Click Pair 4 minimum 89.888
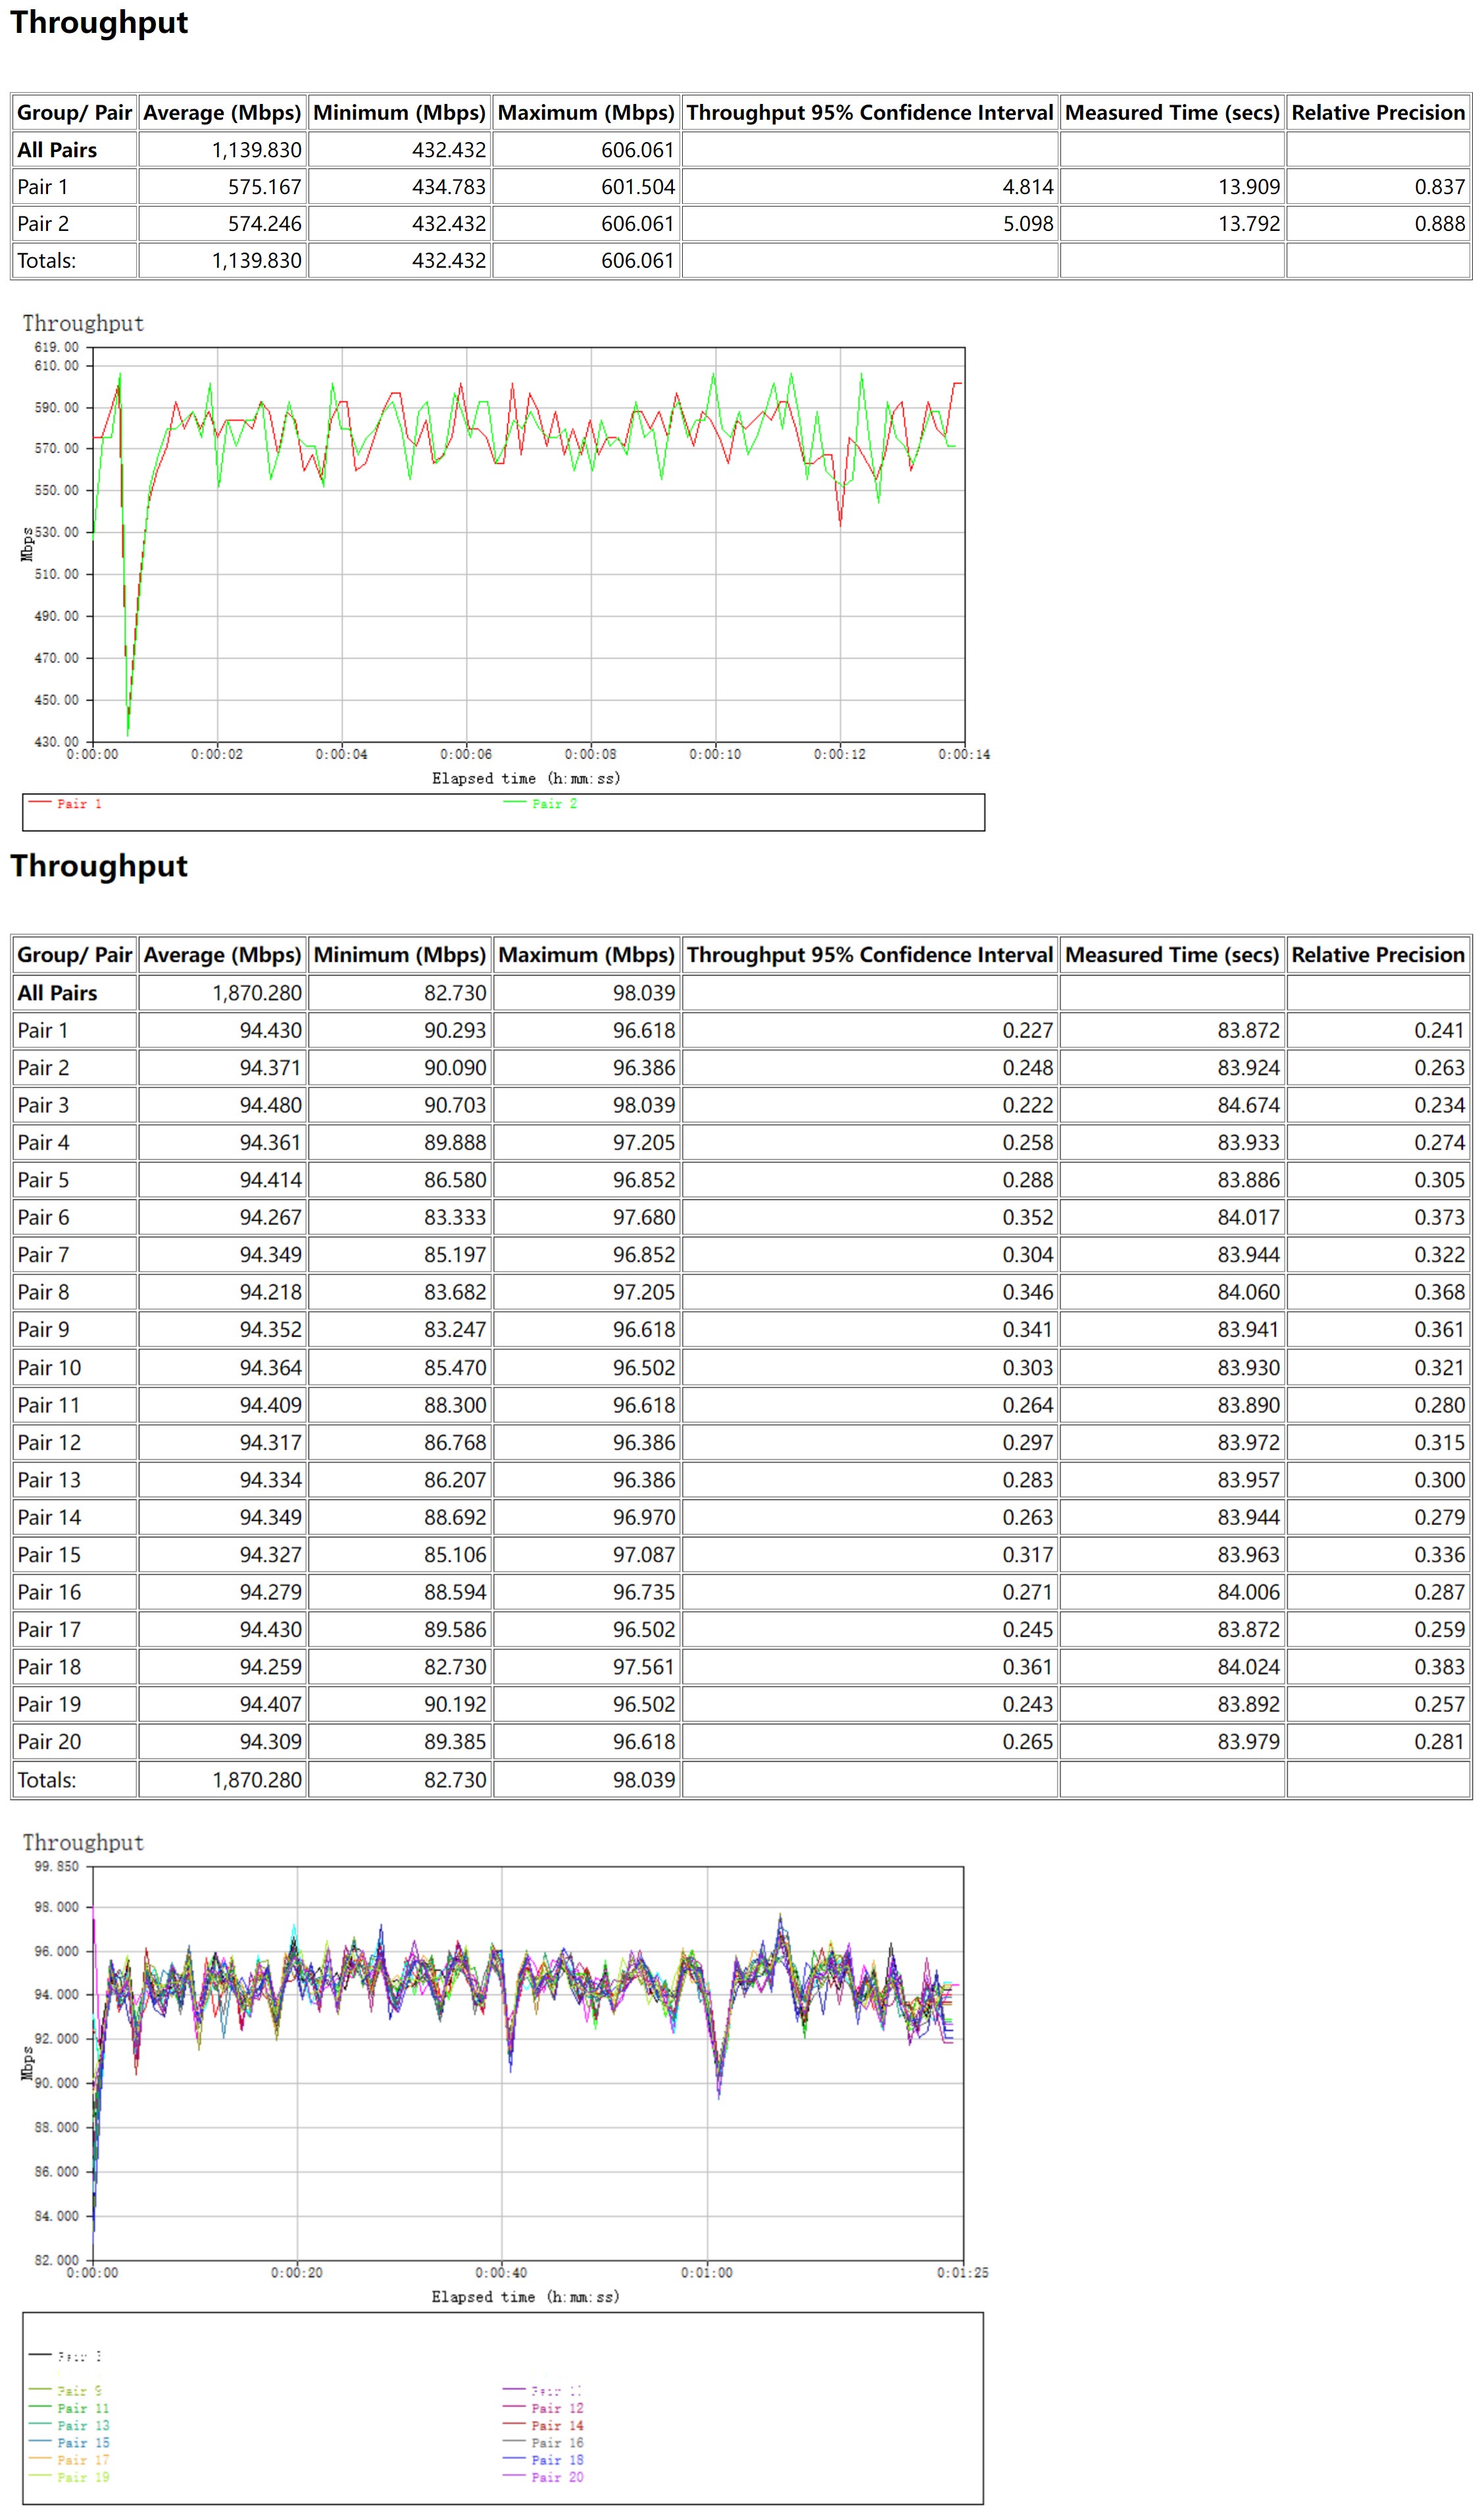Screen dimensions: 1484x2517 (455, 1143)
